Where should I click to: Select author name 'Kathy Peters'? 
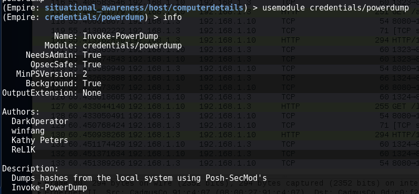click(x=40, y=140)
